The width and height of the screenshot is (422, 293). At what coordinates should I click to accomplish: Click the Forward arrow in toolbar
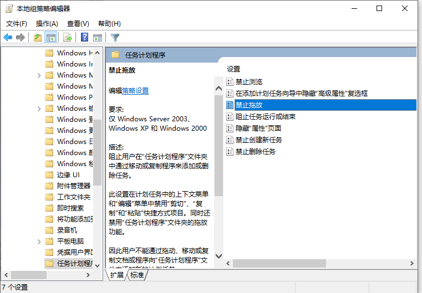coord(21,38)
